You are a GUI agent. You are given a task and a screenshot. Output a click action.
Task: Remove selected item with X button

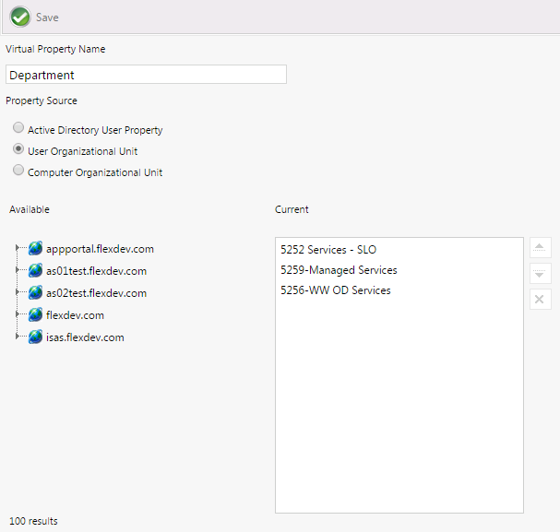coord(541,300)
